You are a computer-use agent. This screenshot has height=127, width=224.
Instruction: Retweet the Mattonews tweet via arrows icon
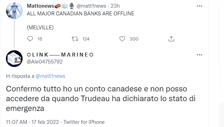point(75,39)
